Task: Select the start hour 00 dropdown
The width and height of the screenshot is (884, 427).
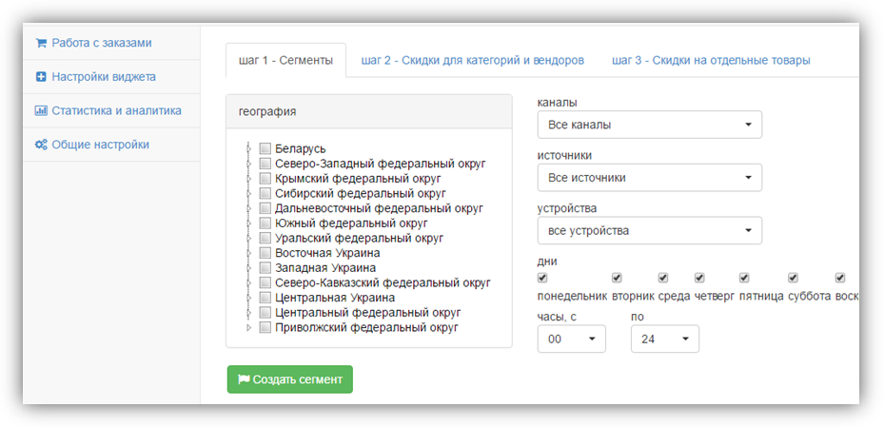Action: coord(571,340)
